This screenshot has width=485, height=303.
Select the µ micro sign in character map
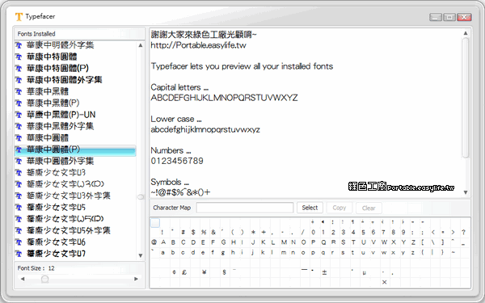click(365, 272)
